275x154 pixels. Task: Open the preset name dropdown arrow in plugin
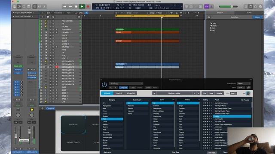coord(154,93)
